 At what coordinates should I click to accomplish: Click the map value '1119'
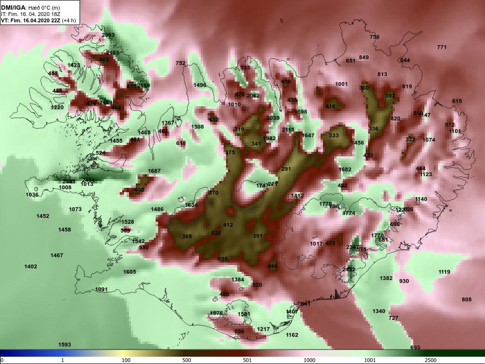point(444,272)
